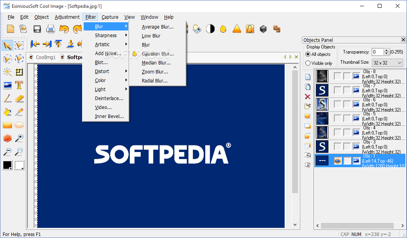This screenshot has height=238, width=407.
Task: Switch to the CoolImg1 document tab
Action: click(43, 57)
